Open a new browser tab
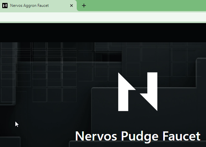Screen dimensions: 206x147 coord(84,6)
